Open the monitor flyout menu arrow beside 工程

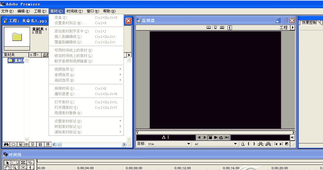(292, 28)
